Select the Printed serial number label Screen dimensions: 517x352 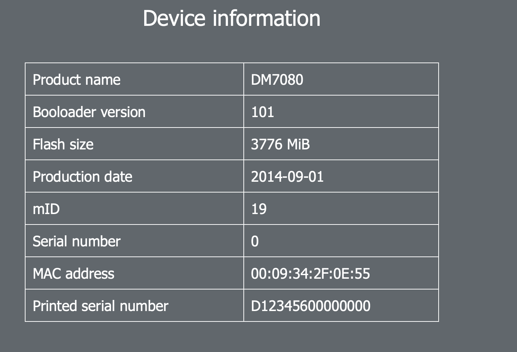100,306
